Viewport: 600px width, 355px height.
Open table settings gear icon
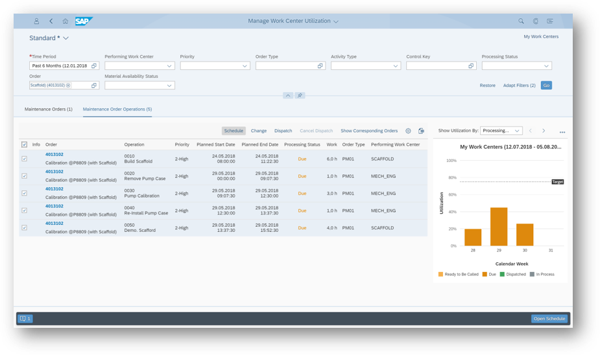408,131
